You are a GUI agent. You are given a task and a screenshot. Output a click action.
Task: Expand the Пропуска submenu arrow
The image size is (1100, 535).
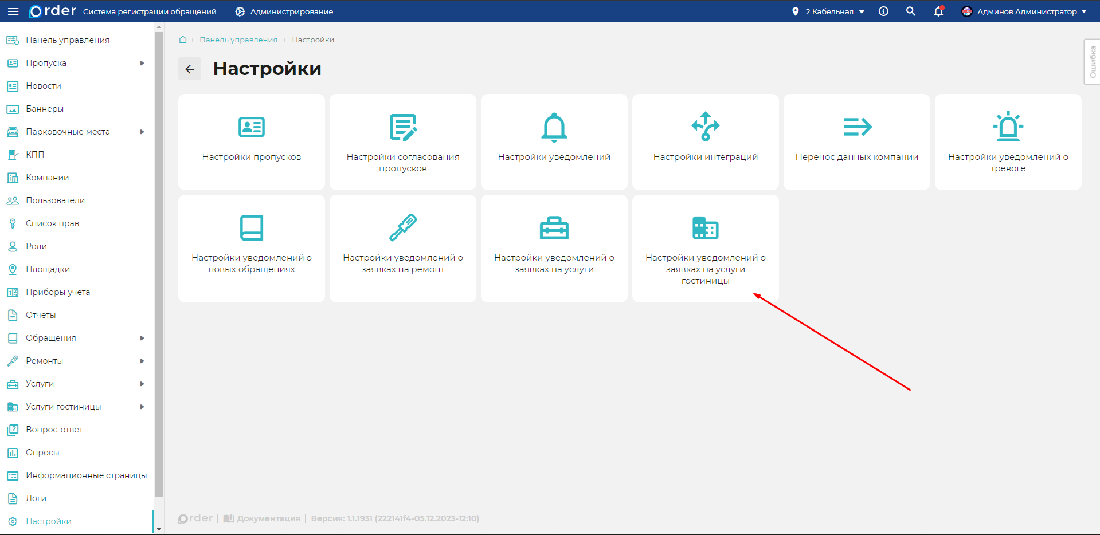(x=142, y=63)
